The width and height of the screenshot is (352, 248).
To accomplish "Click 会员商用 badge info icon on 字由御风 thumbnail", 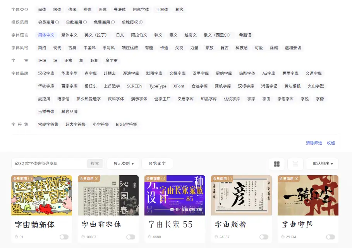I will (x=297, y=178).
